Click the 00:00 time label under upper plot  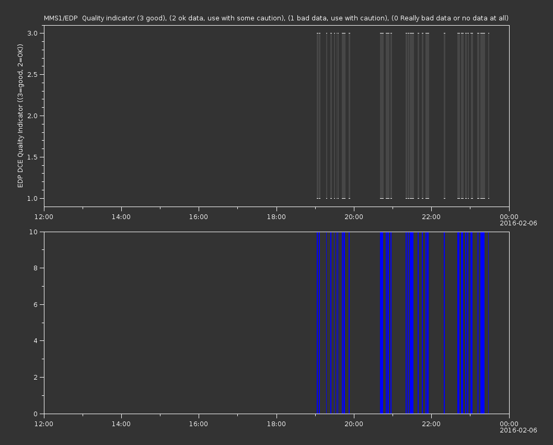[x=509, y=216]
